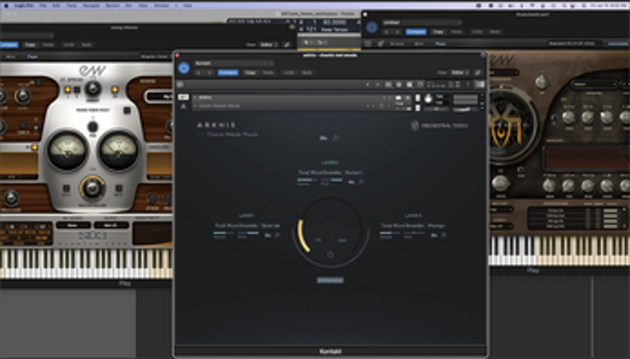The image size is (630, 359).
Task: Click Undo in the Kontakt plugin header
Action: [x=289, y=73]
